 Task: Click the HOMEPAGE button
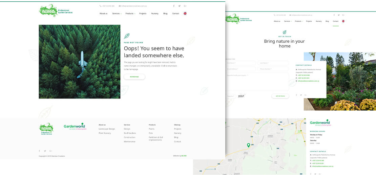(x=134, y=77)
